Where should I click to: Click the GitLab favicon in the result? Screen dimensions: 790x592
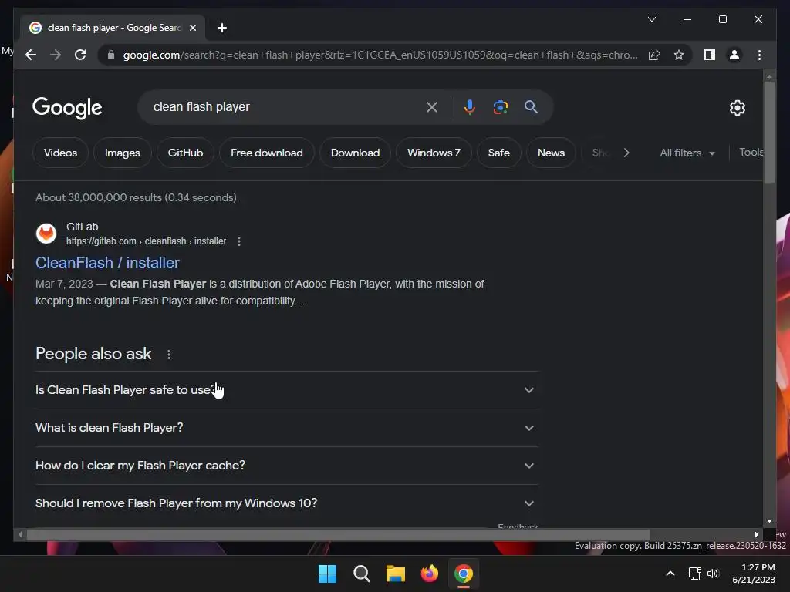46,234
